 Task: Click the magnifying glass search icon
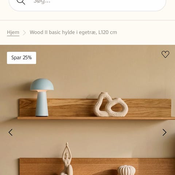pos(21,1)
